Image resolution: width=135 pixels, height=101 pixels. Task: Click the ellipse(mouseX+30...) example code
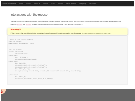click(96, 33)
